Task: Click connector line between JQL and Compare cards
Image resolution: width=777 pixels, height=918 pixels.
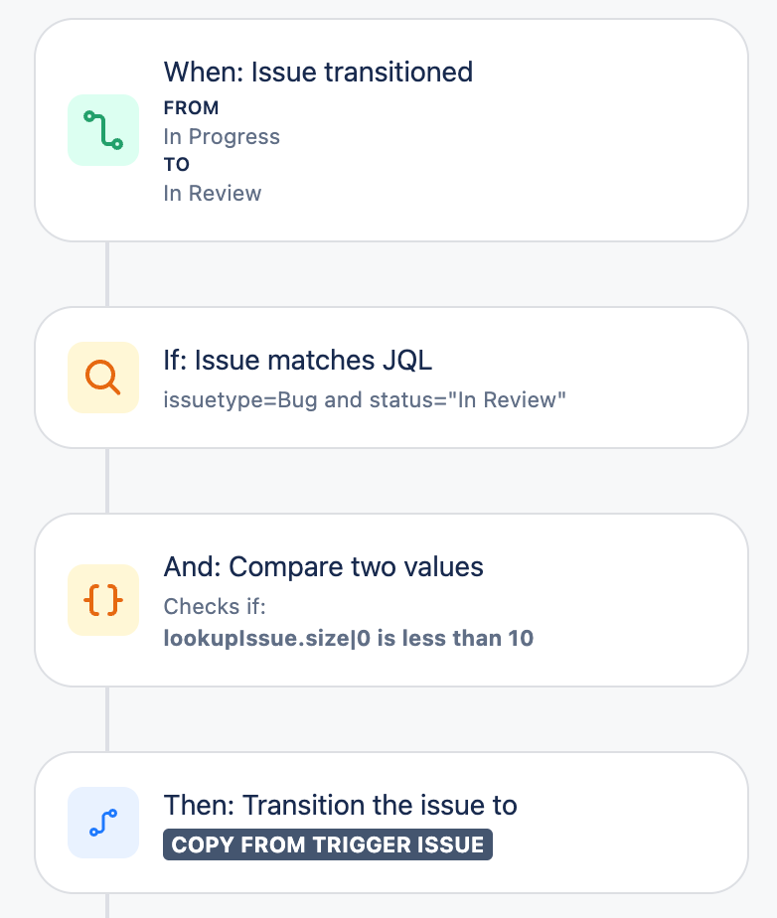Action: point(107,481)
